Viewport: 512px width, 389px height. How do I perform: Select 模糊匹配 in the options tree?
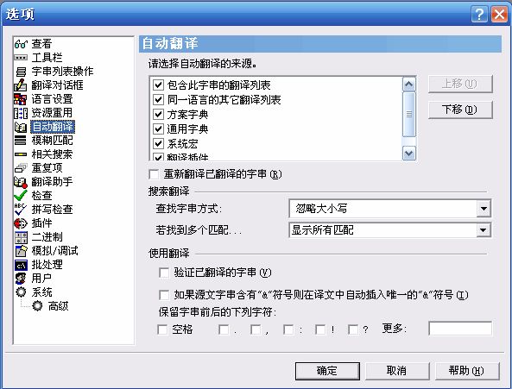pyautogui.click(x=53, y=141)
